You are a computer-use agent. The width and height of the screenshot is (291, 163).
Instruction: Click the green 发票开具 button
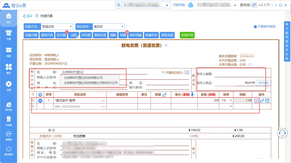click(x=187, y=35)
